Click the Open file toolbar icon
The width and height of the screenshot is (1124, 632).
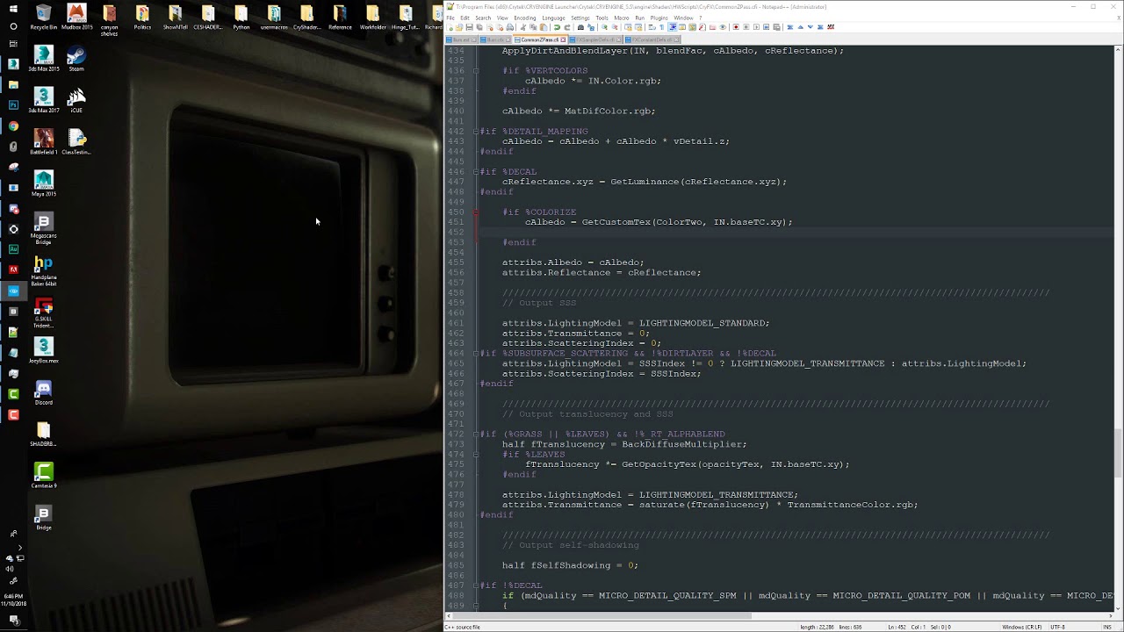(x=459, y=27)
